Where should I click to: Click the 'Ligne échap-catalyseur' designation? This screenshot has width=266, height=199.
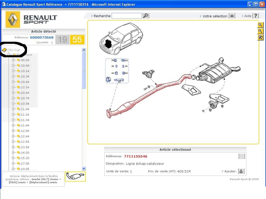(x=145, y=164)
